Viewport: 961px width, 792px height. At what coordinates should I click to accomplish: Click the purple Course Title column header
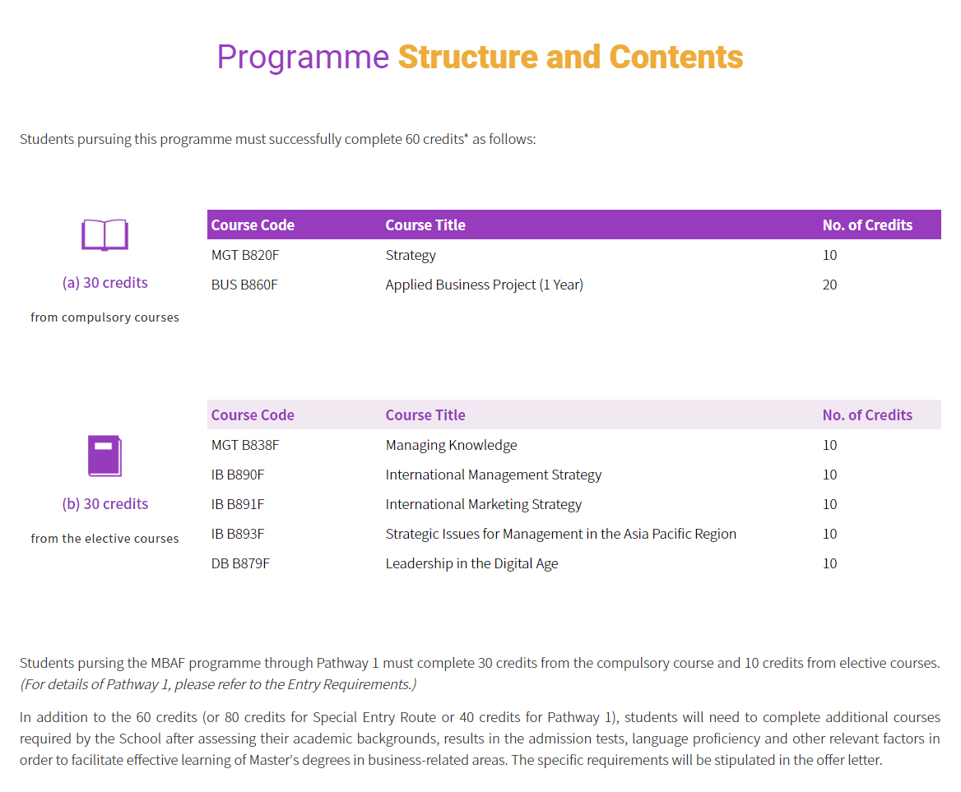425,225
